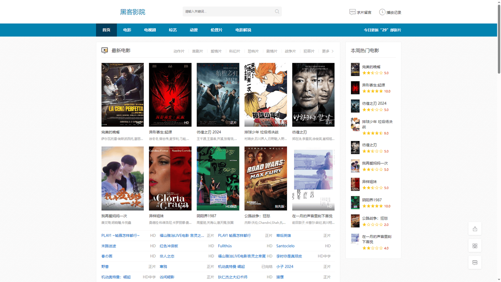Viewport: 501px width, 282px height.
Task: Filter by 犯罪片 category
Action: pyautogui.click(x=309, y=51)
